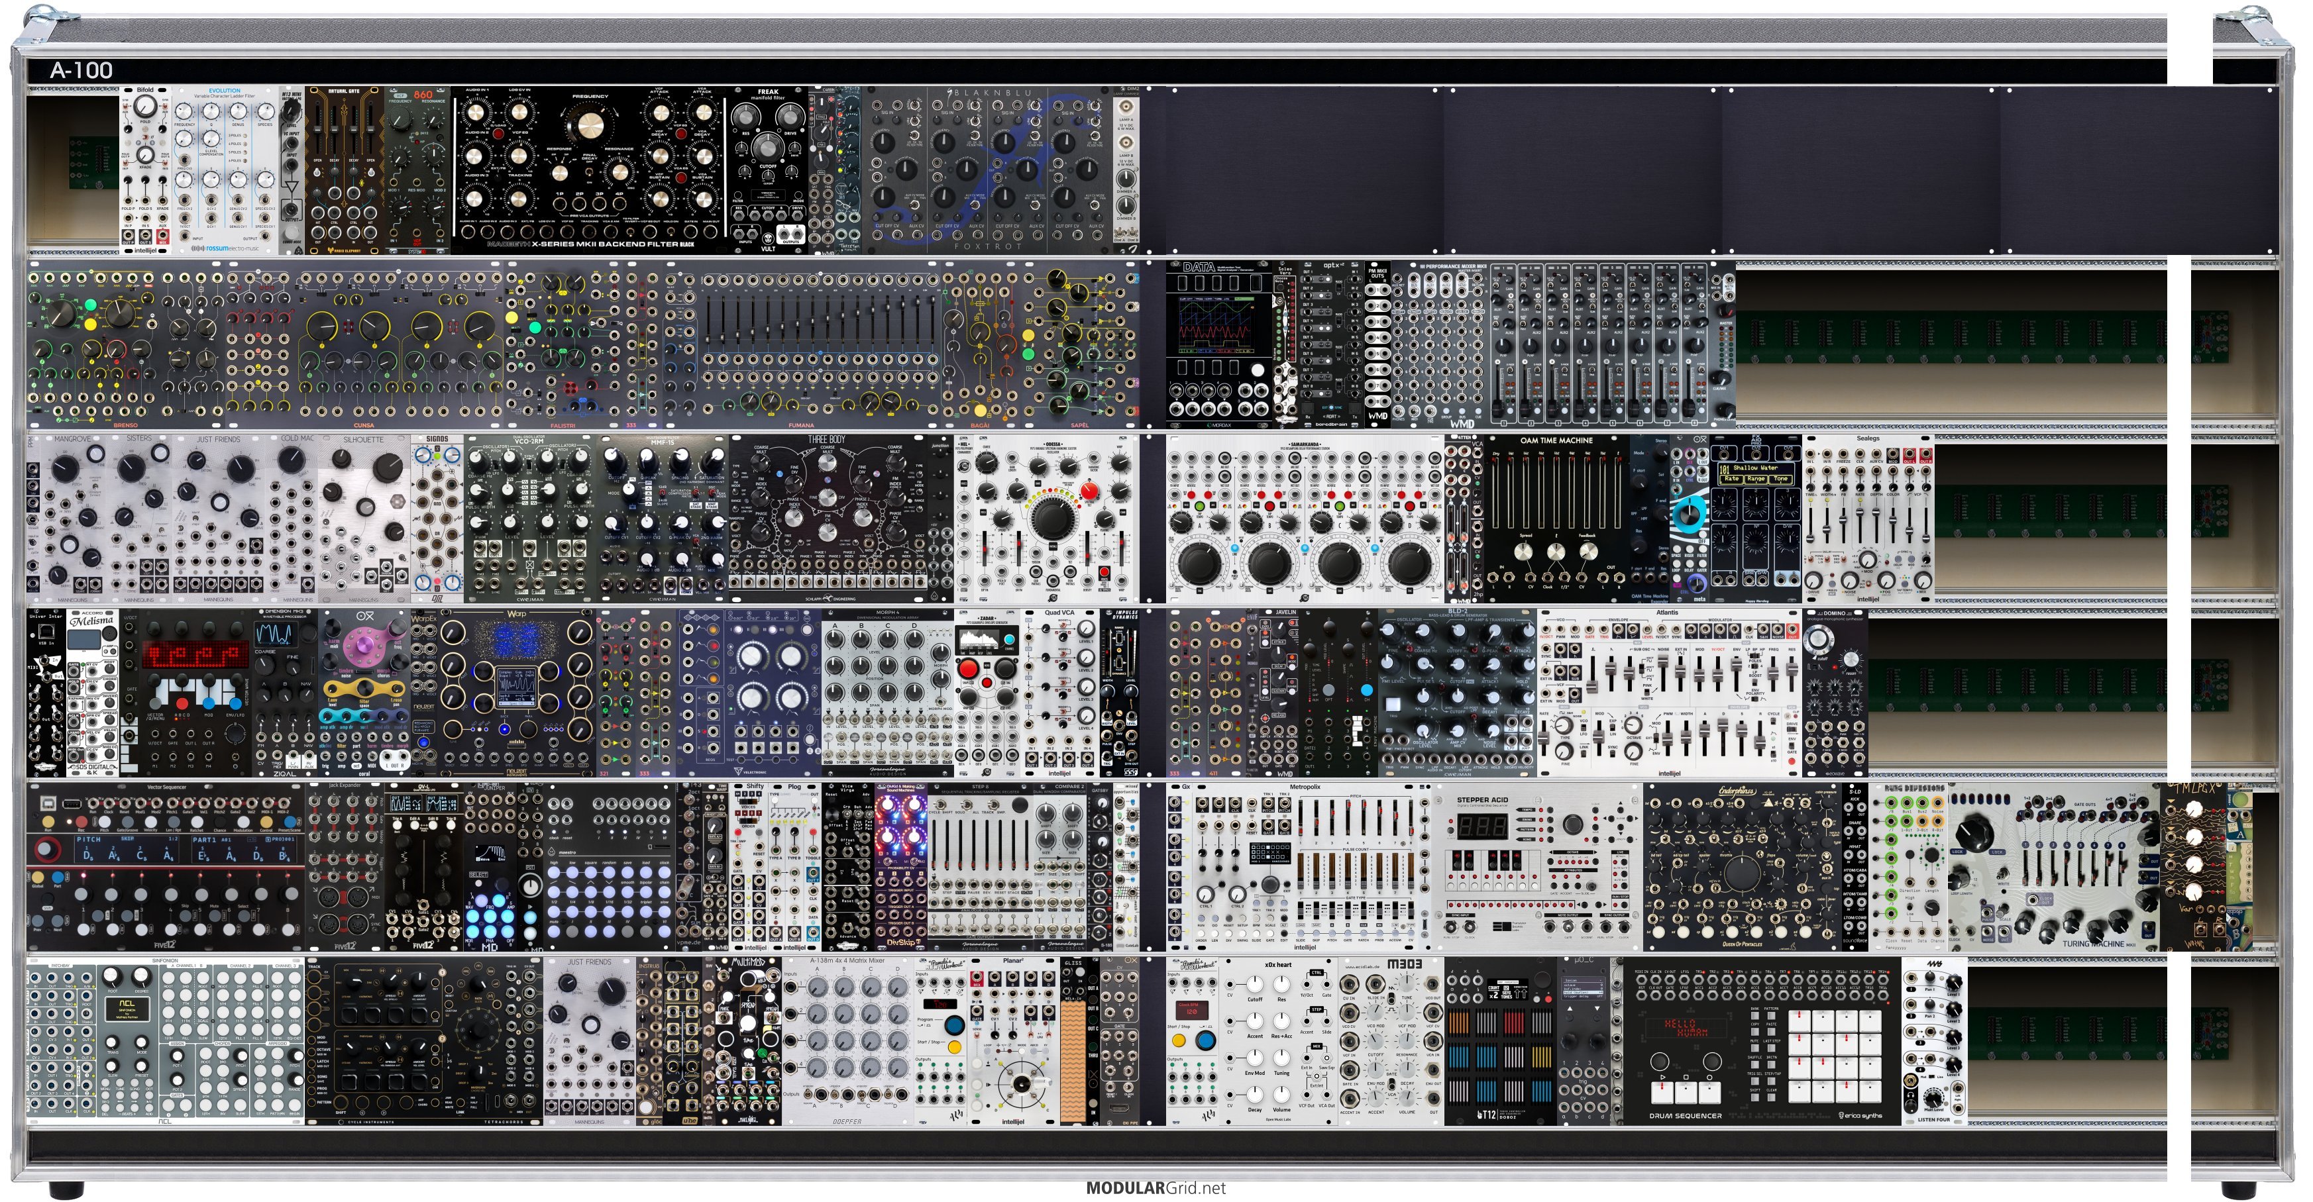Open the Brenso oscillator module

click(x=126, y=344)
